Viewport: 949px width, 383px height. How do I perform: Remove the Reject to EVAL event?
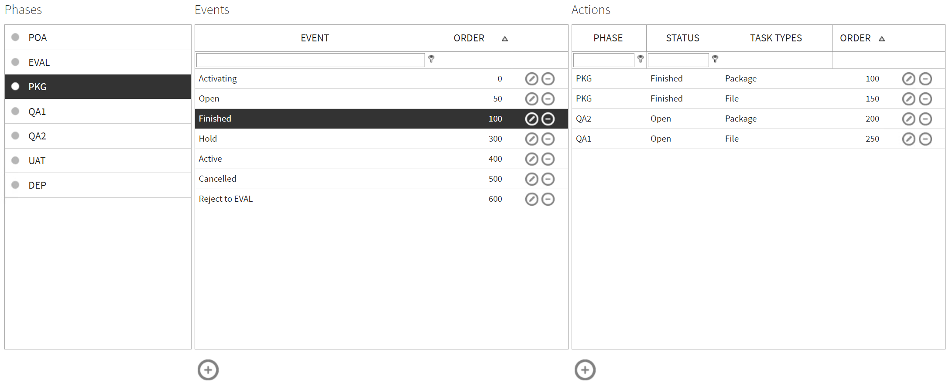click(548, 199)
